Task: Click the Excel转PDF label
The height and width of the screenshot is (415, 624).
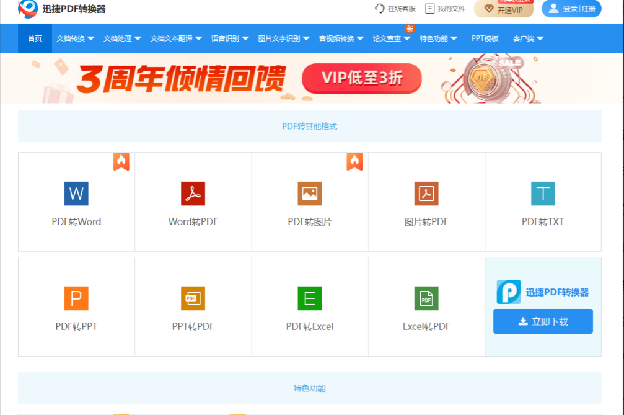Action: point(426,326)
